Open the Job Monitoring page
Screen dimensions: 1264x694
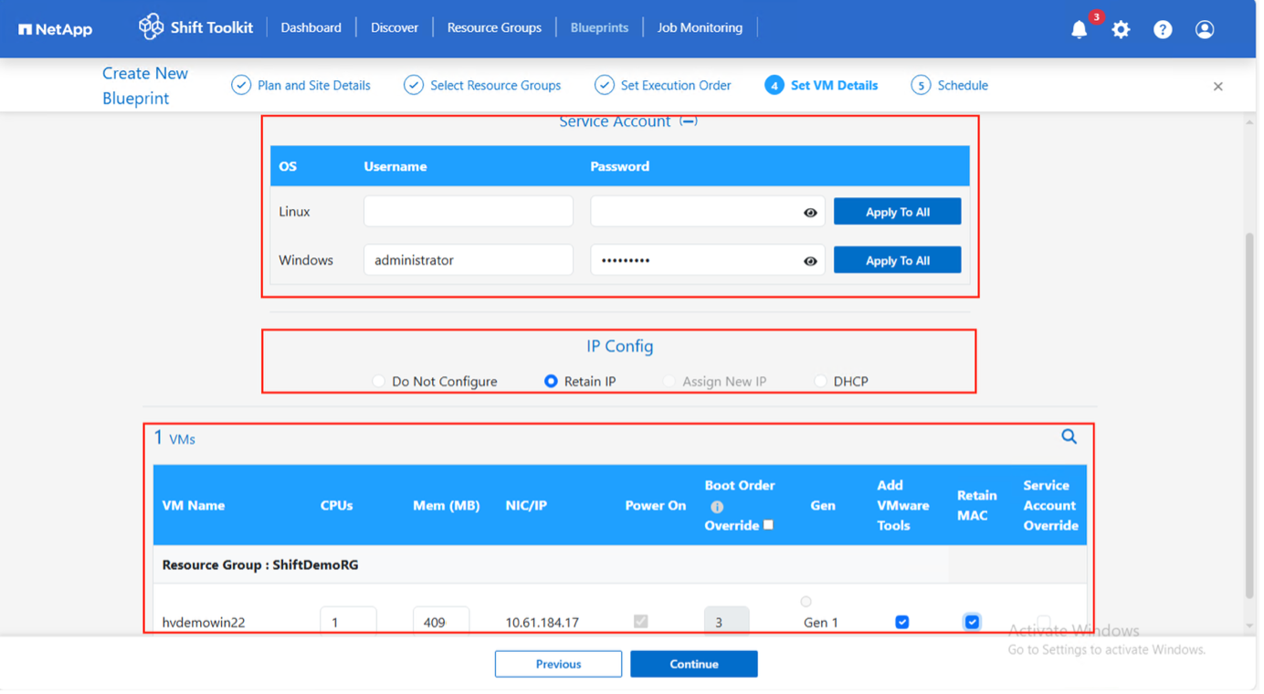pyautogui.click(x=700, y=27)
